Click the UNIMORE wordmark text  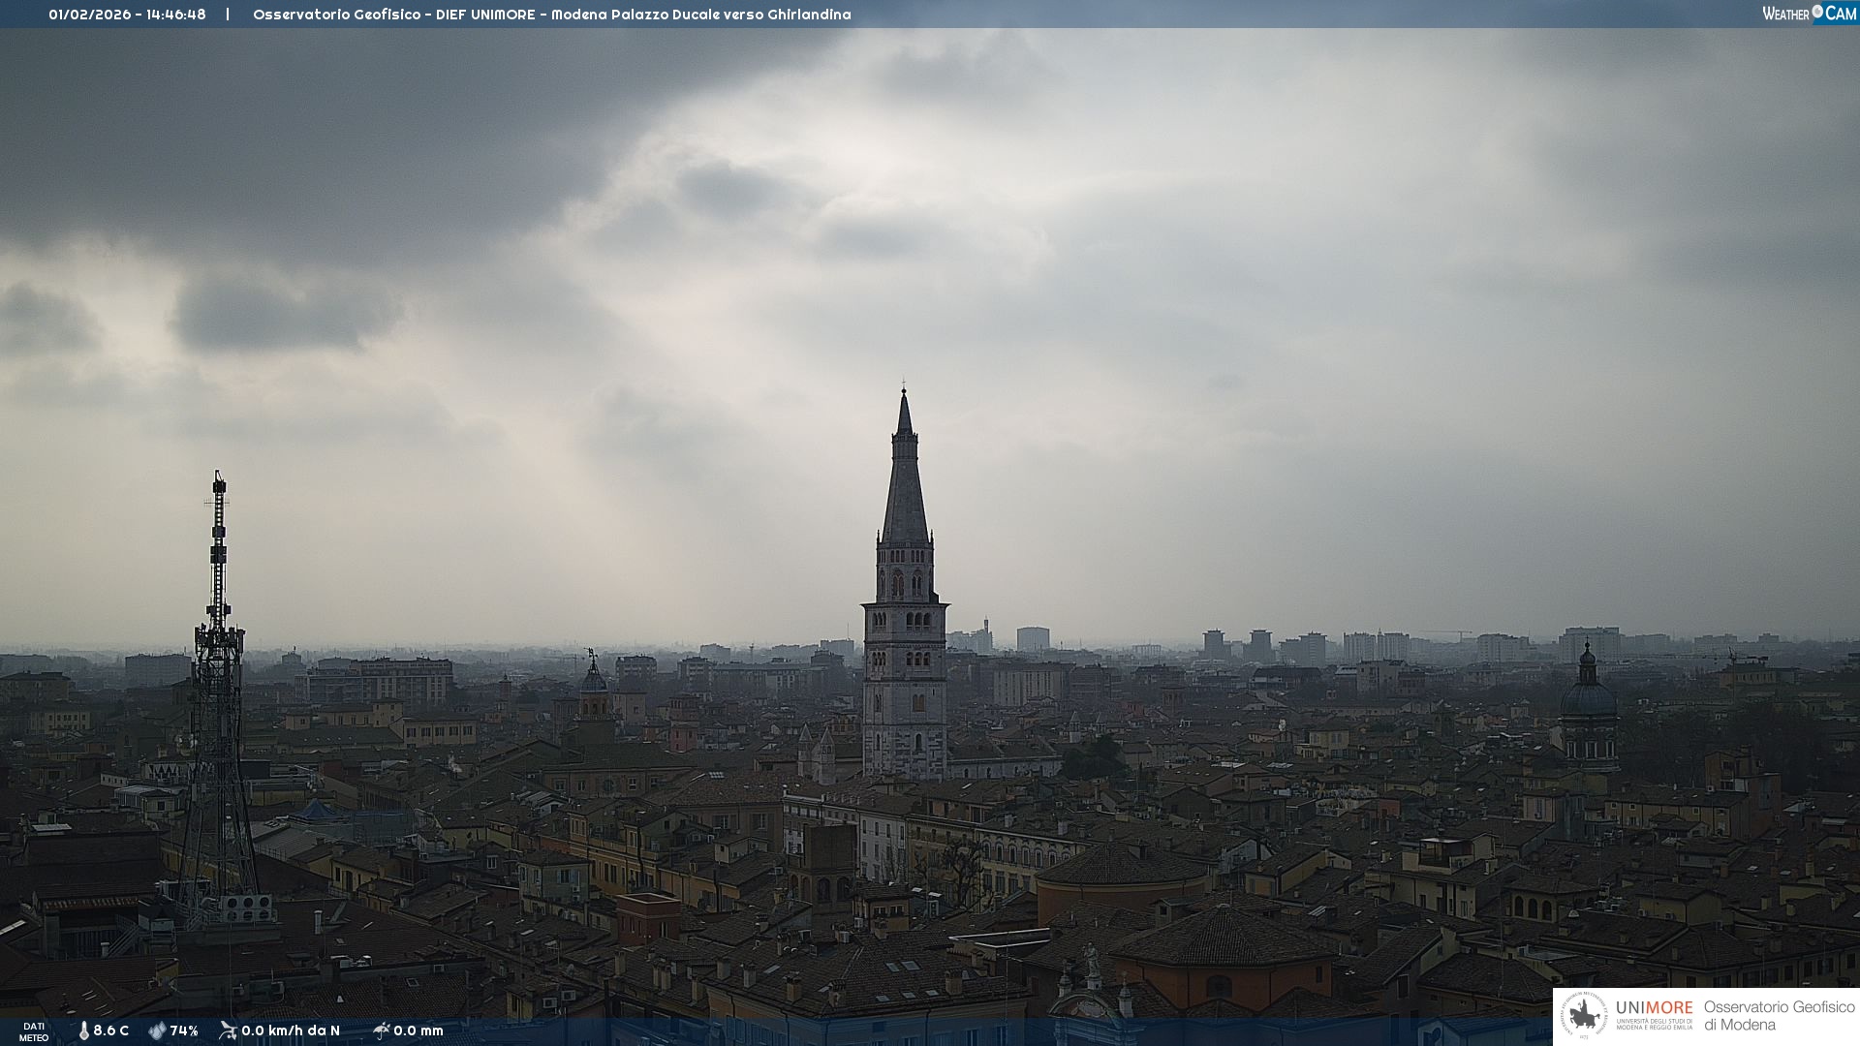coord(1654,1007)
